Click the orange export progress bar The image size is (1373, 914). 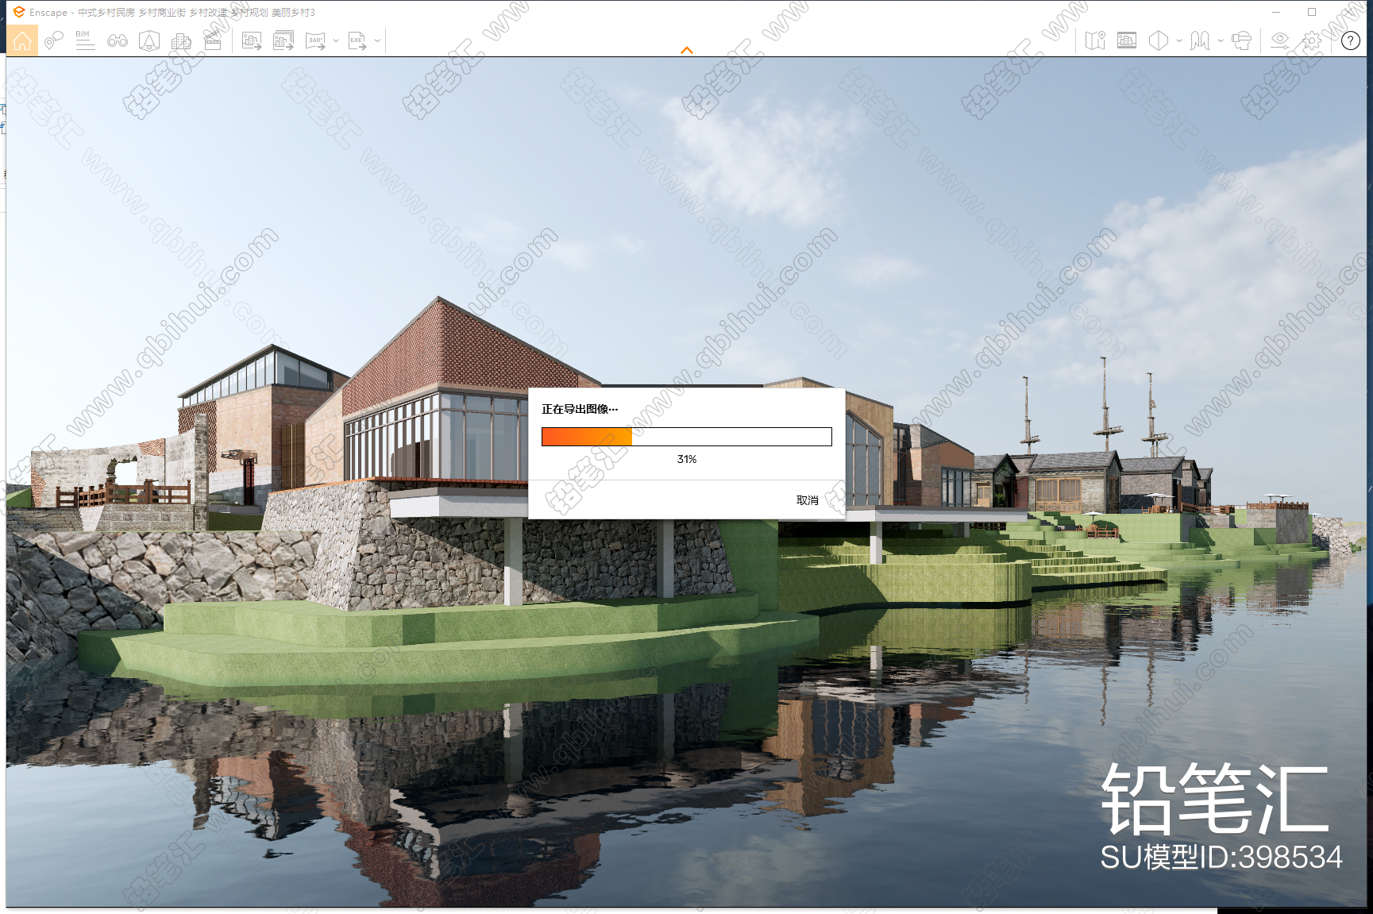(687, 437)
